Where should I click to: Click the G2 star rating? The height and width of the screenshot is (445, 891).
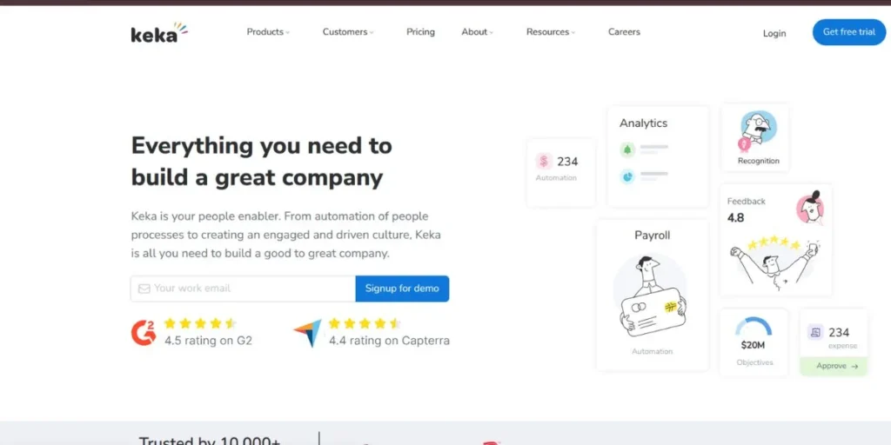tap(200, 323)
